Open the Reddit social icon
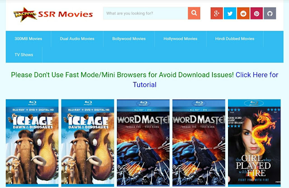This screenshot has width=289, height=188. point(243,13)
